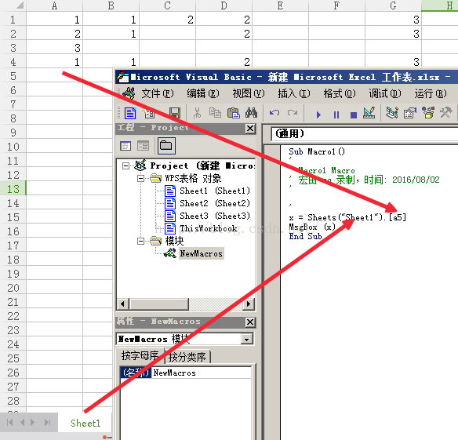This screenshot has height=440, width=458.
Task: Switch to 按字母序 properties tab
Action: (140, 355)
